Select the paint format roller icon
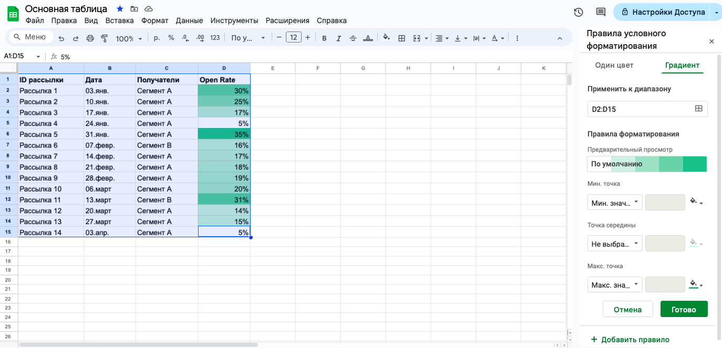 click(104, 38)
